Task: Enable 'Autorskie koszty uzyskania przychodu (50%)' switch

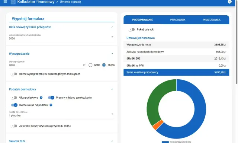Action: point(14,126)
